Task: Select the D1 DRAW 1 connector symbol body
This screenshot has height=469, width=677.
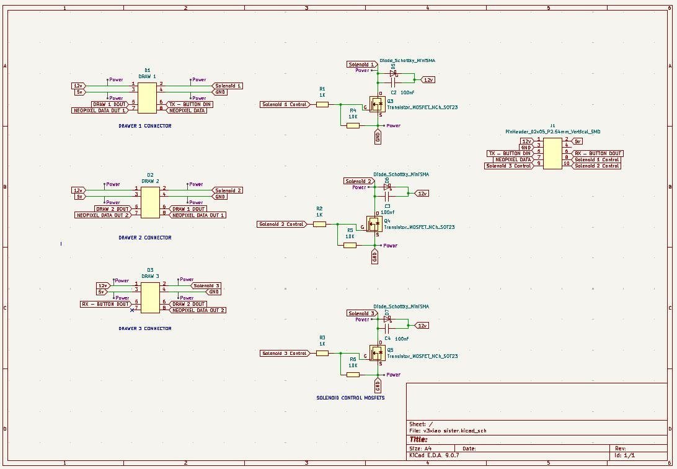Action: tap(147, 98)
